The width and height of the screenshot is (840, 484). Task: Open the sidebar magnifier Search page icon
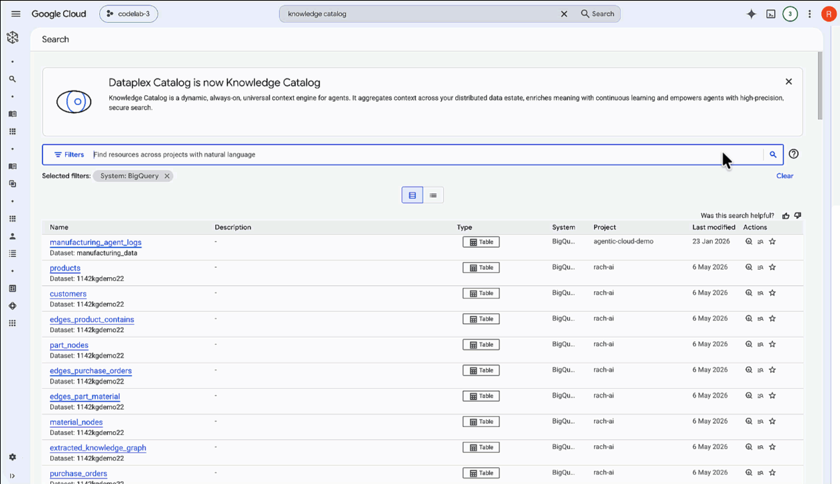click(12, 79)
